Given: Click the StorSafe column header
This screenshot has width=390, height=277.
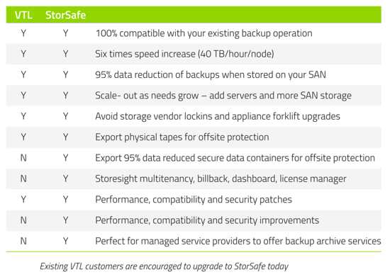Looking at the screenshot, I should pyautogui.click(x=66, y=15).
